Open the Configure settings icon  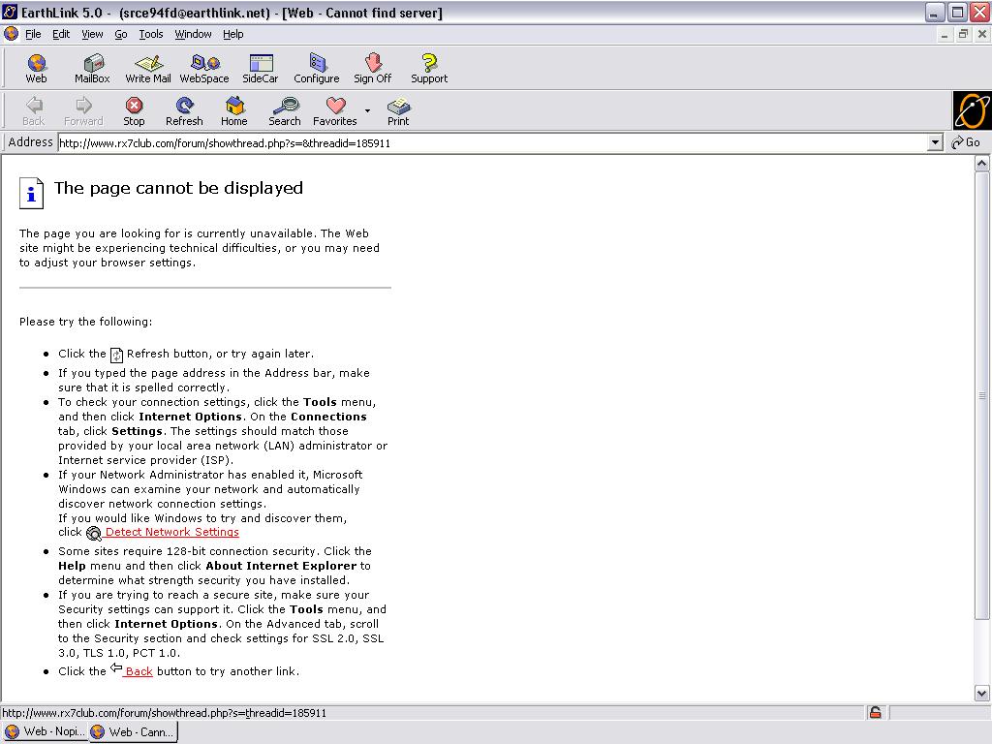317,68
